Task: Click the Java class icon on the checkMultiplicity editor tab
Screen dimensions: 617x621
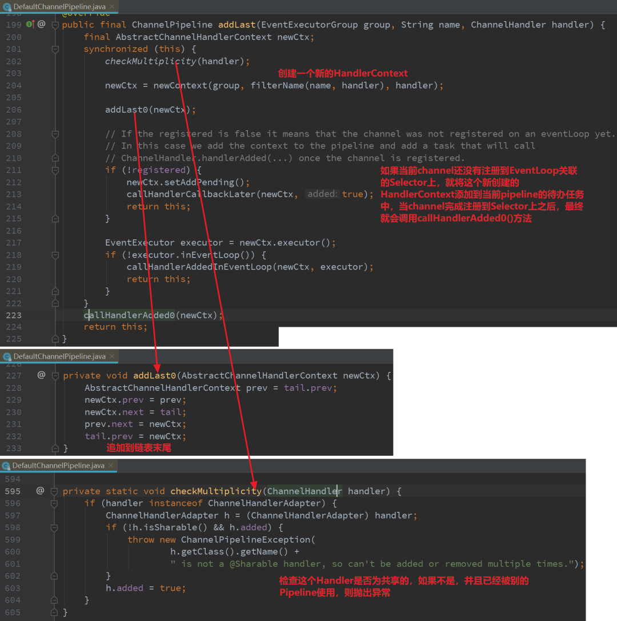Action: pos(6,466)
